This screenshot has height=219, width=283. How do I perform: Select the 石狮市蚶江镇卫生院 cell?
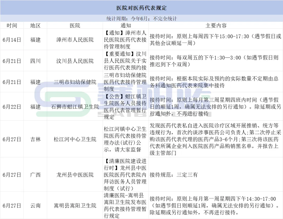75,106
